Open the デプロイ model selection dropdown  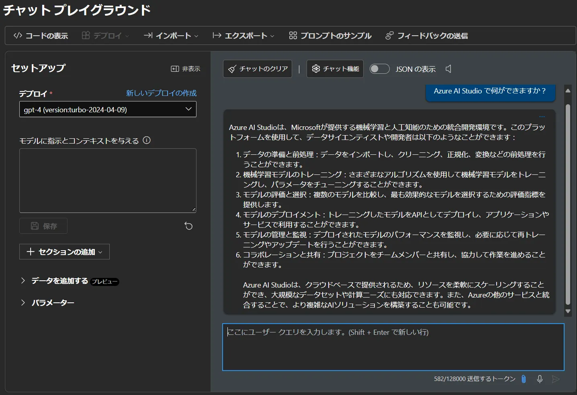pyautogui.click(x=108, y=109)
